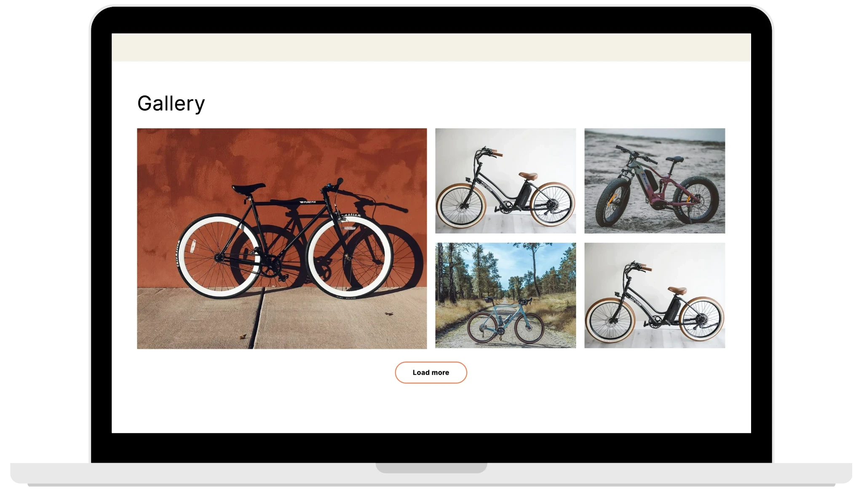This screenshot has width=856, height=490.
Task: Open the large red-wall fixie bicycle photo
Action: coord(281,238)
